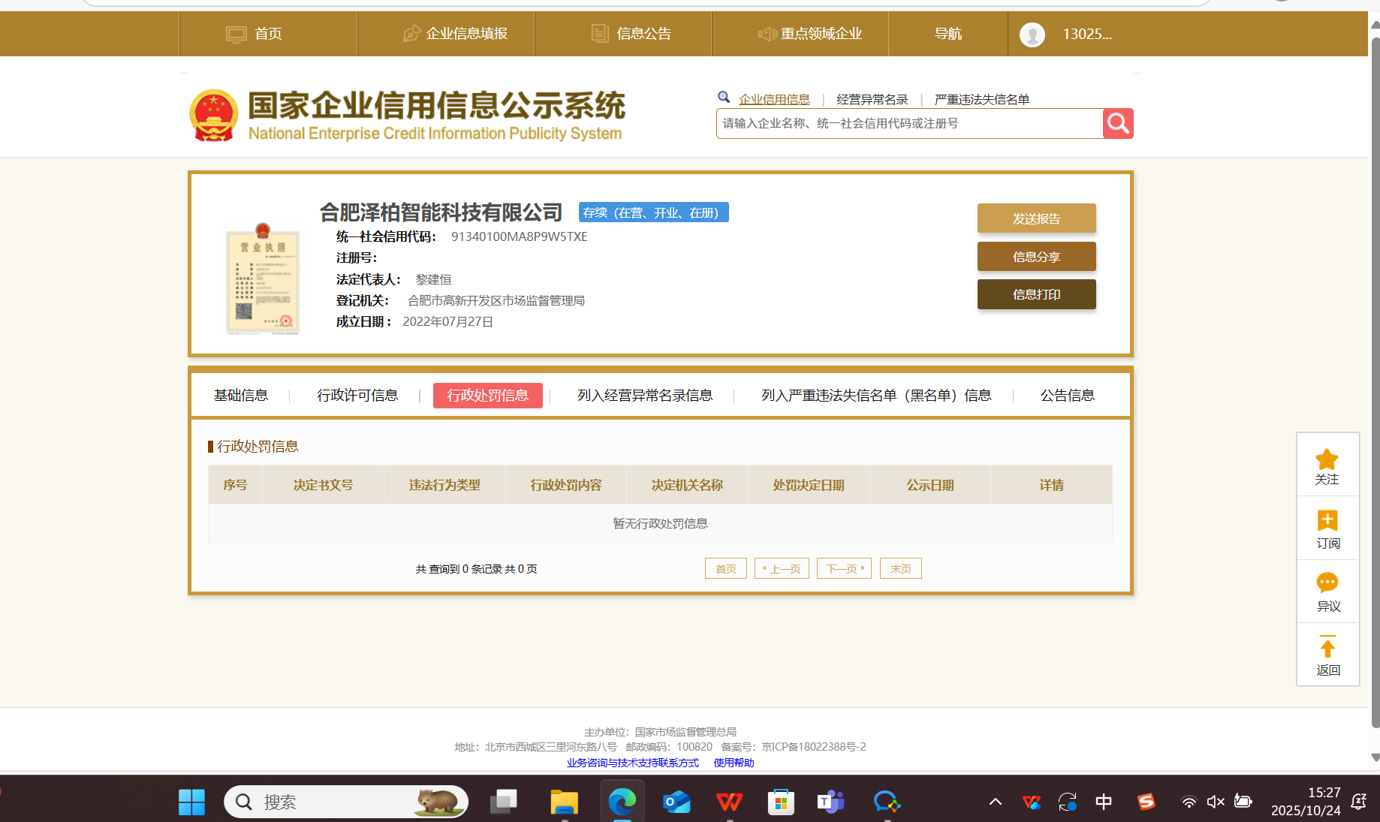Screen dimensions: 1380x822
Task: Click the enterprise name search input field
Action: [x=908, y=124]
